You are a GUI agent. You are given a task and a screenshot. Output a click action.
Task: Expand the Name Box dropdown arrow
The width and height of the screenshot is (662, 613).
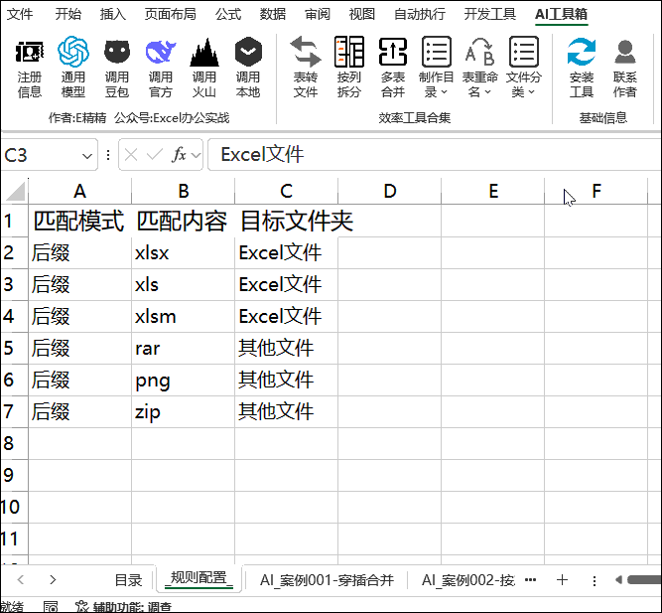coord(87,155)
